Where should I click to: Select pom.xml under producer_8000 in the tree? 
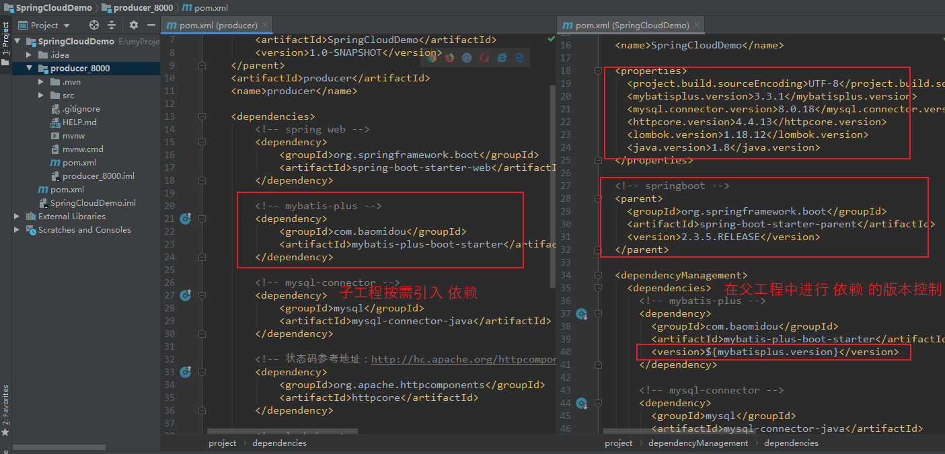click(79, 163)
